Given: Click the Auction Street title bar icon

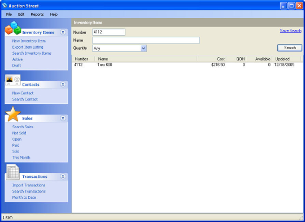Looking at the screenshot, I should point(5,6).
